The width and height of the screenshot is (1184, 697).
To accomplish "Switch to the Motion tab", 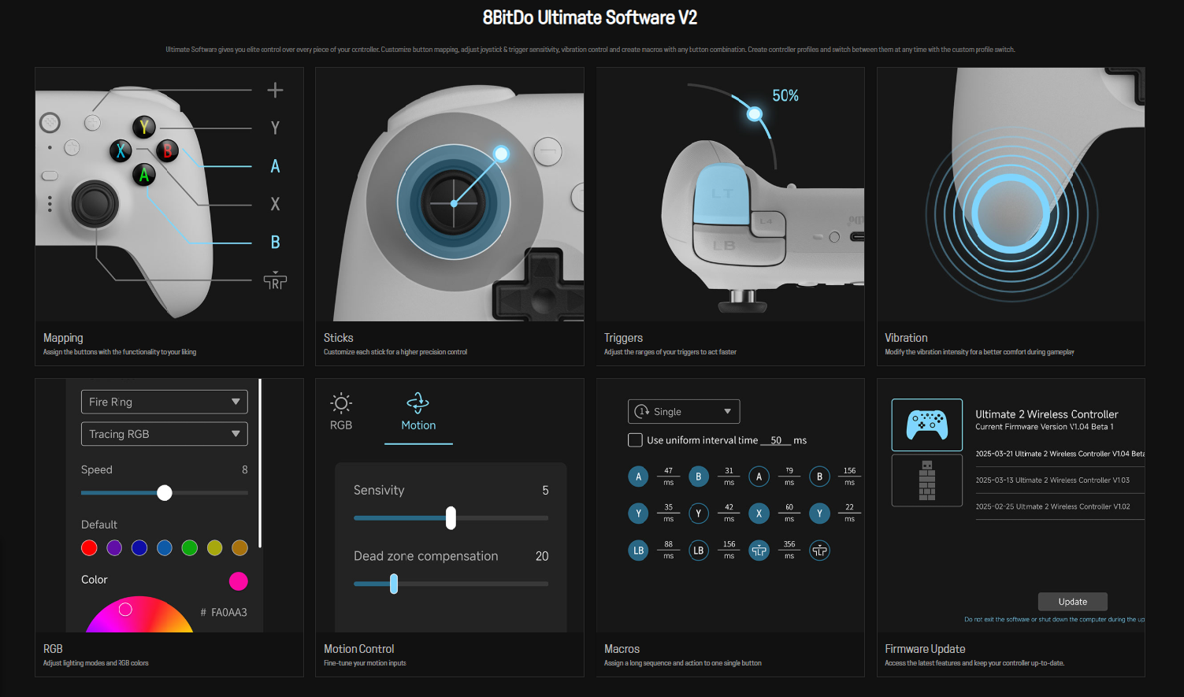I will point(418,417).
